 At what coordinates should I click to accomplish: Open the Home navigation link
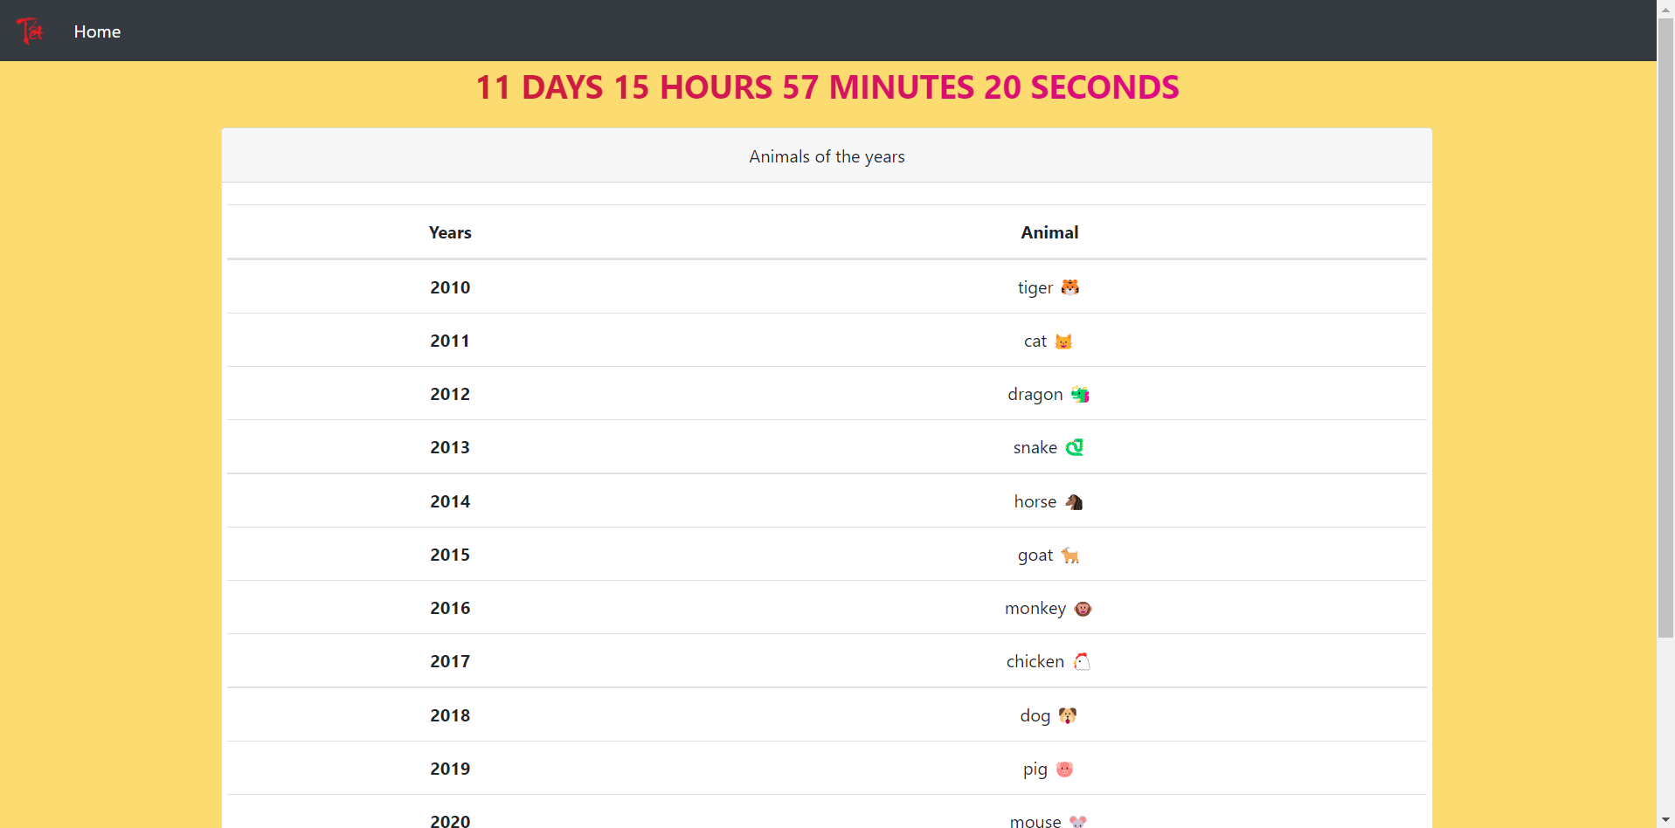pos(97,31)
